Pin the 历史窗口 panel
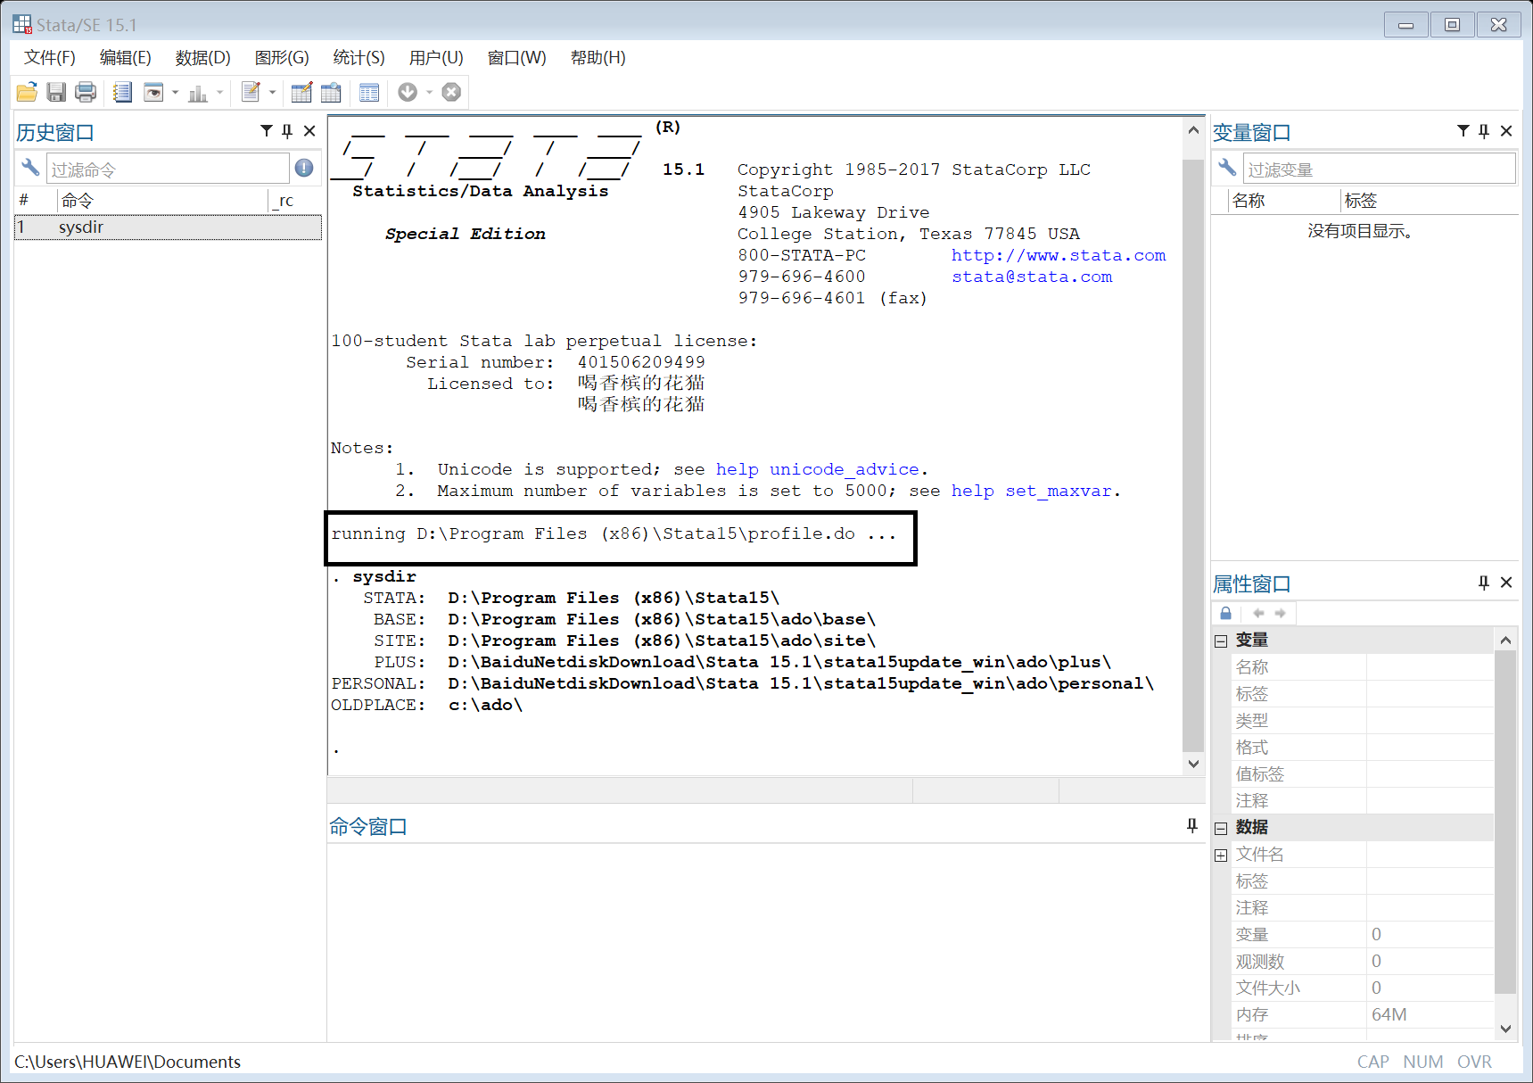1533x1083 pixels. click(x=287, y=131)
